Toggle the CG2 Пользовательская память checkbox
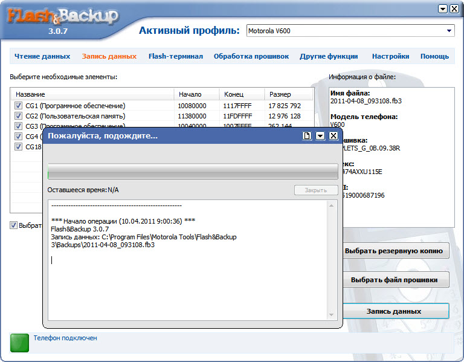464x362 pixels. [x=18, y=116]
